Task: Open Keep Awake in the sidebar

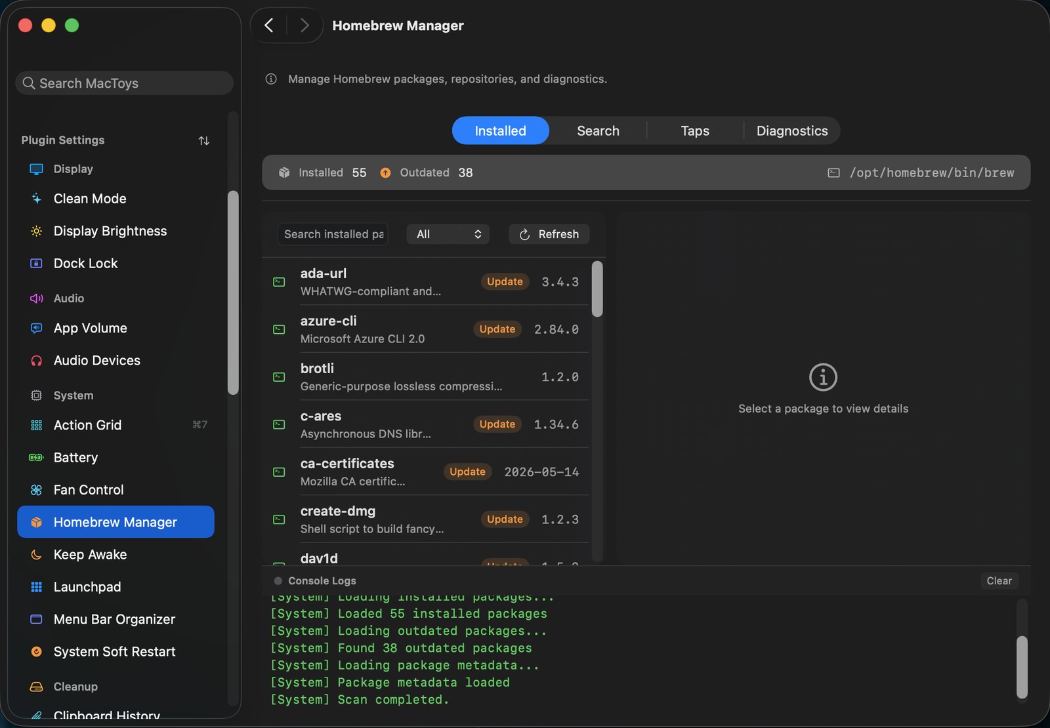Action: [x=115, y=555]
